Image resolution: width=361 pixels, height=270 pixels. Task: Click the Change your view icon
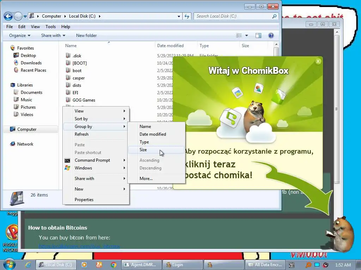click(x=239, y=36)
